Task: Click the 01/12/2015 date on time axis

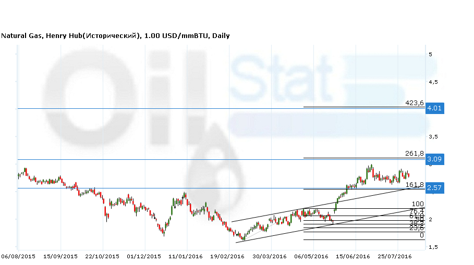Action: (x=144, y=256)
